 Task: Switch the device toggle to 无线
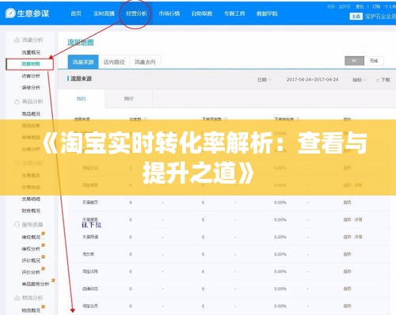point(374,61)
